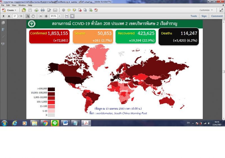Show the Attachments paperclip panel
The height and width of the screenshot is (158, 225).
click(3, 37)
